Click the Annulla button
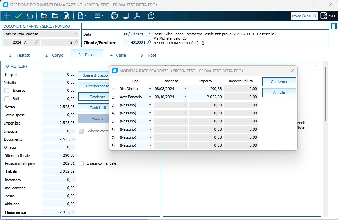Viewport: 338px width, 220px height. [279, 92]
